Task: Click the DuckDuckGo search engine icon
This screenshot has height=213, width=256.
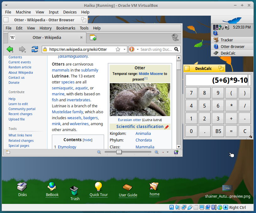Action: click(132, 49)
